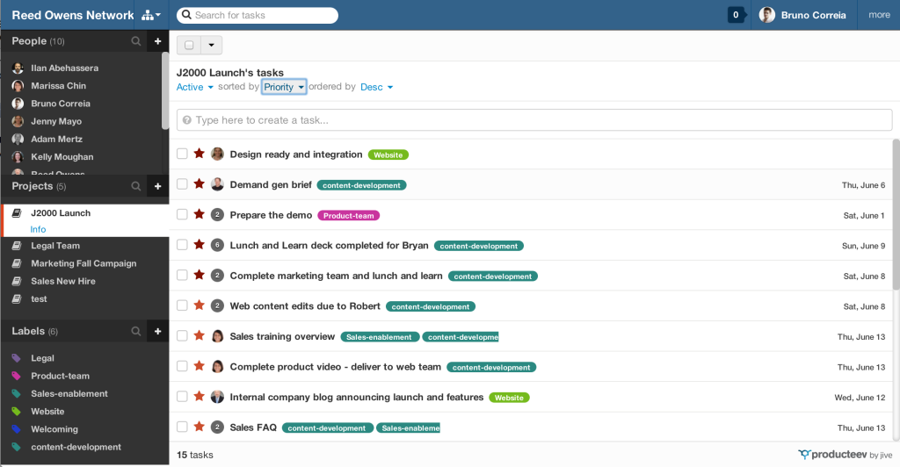
Task: Click the teal Sales-enablement tag on Sales training overview
Action: [380, 337]
